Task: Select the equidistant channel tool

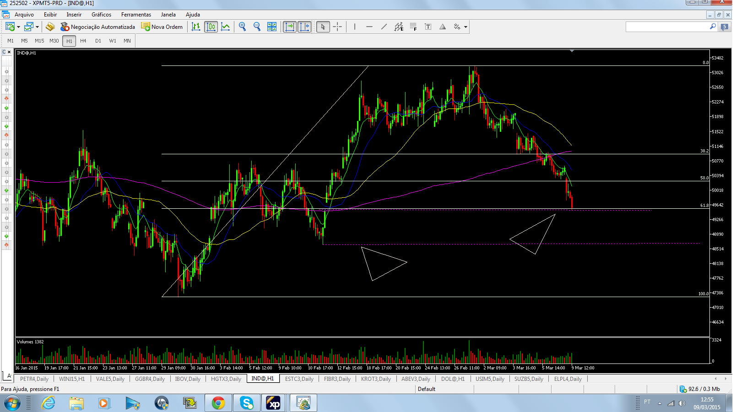Action: pos(399,27)
